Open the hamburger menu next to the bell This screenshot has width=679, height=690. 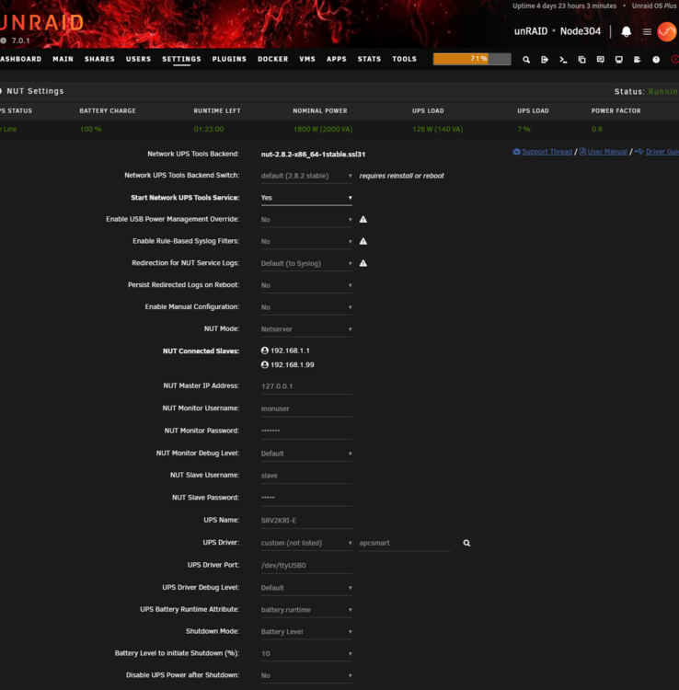pos(647,31)
